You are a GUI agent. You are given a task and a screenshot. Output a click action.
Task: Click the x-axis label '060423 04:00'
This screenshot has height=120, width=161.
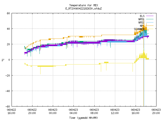(x=73, y=111)
